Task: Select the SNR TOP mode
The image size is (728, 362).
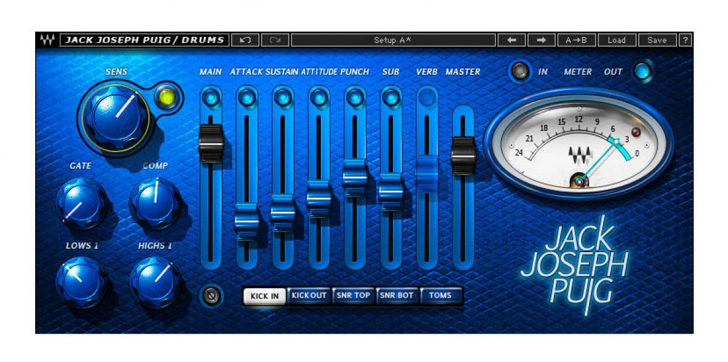Action: pos(353,296)
